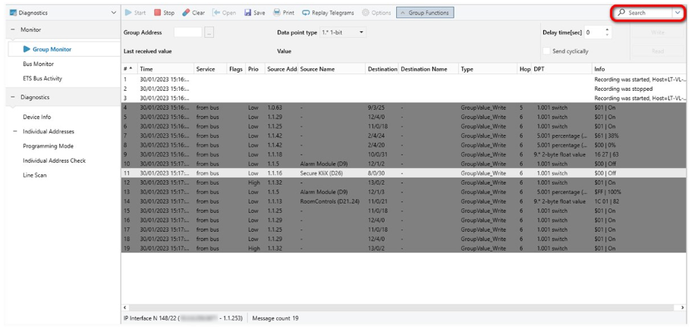Viewport: 698px width, 334px height.
Task: Select Programming Mode
Action: point(48,146)
